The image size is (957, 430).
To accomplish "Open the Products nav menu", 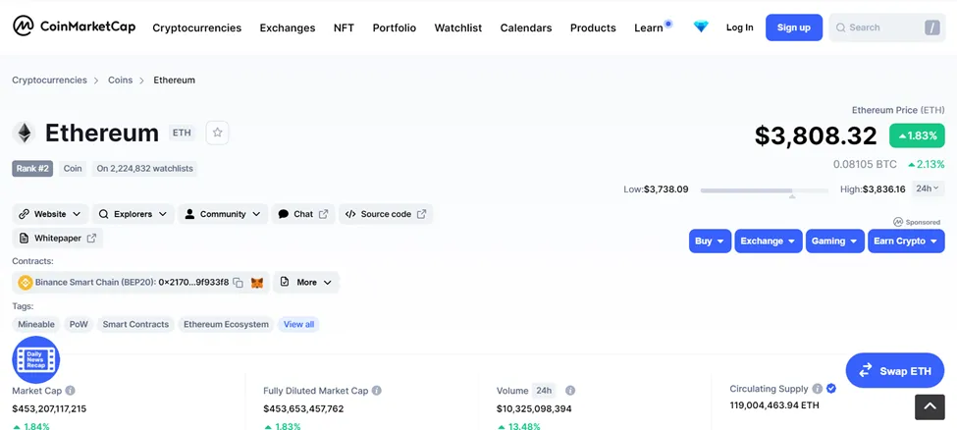I will coord(593,28).
